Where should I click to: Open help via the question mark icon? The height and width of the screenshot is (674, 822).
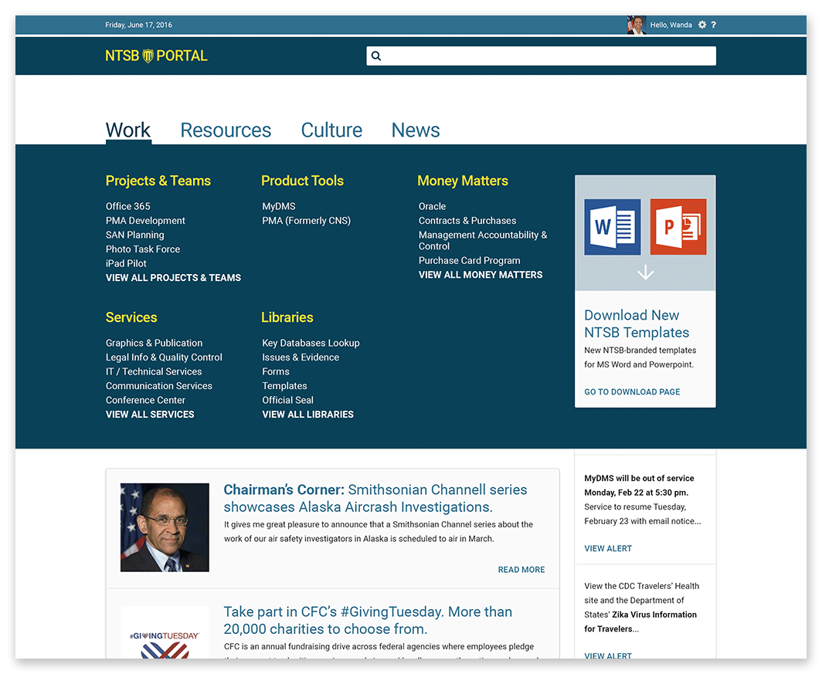click(x=714, y=25)
